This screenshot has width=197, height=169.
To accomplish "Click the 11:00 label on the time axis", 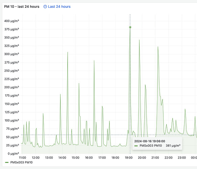I will coord(22,158).
